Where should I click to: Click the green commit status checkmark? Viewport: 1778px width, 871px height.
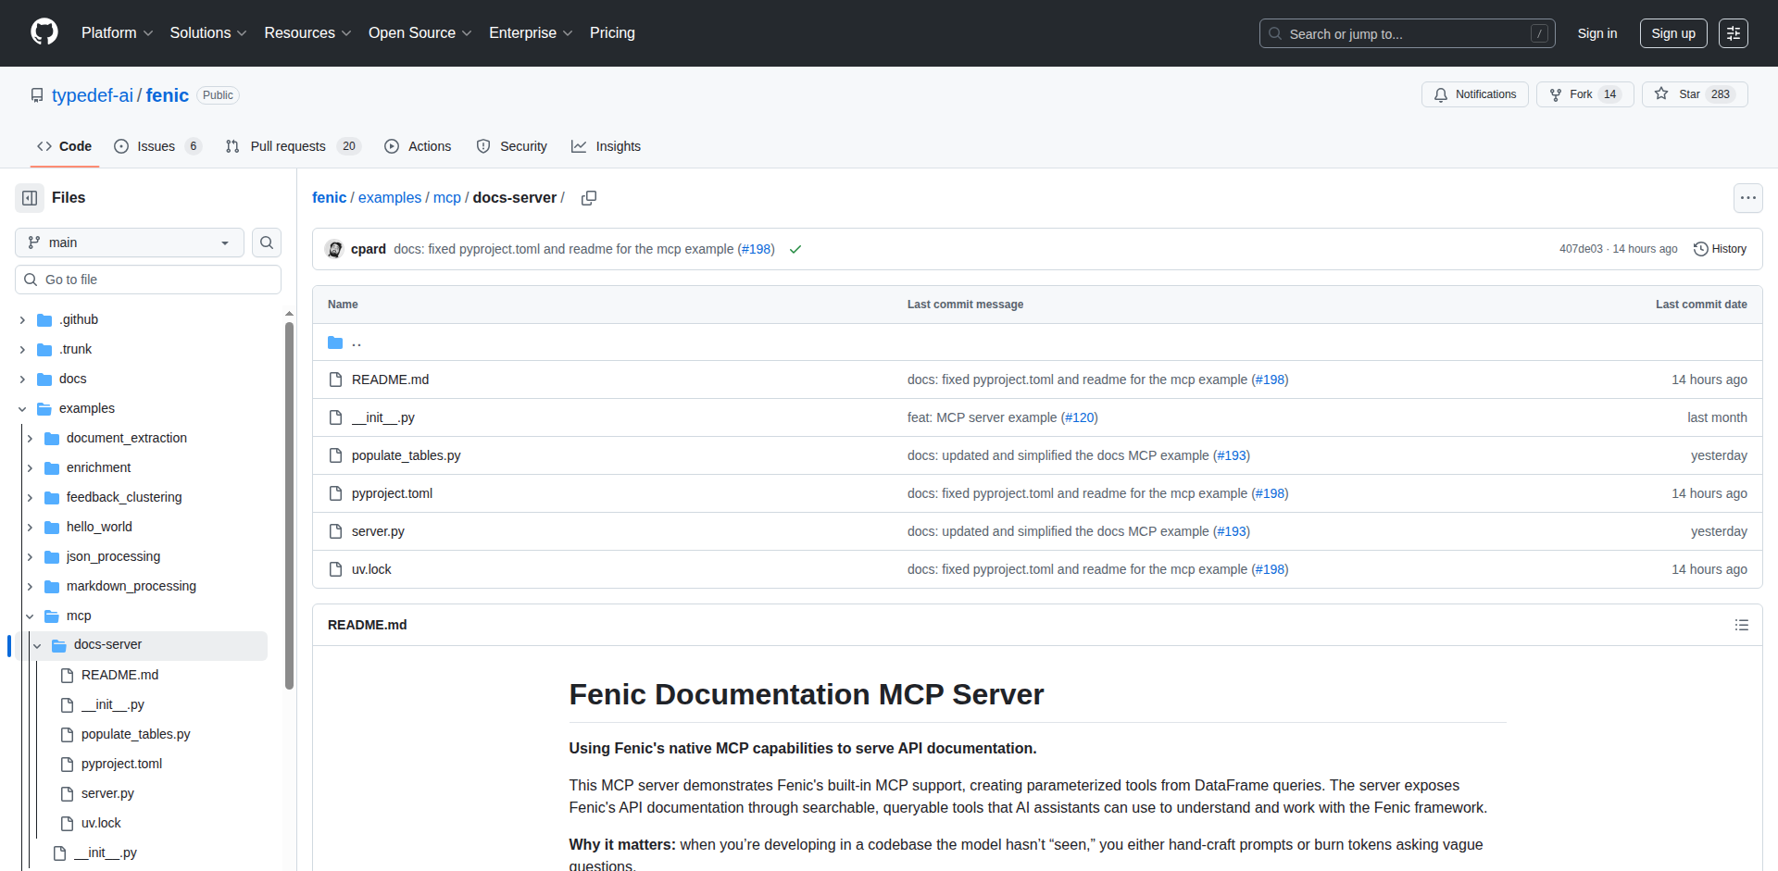click(x=795, y=249)
